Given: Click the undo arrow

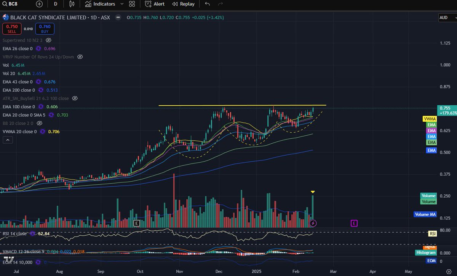Looking at the screenshot, I should click(x=207, y=4).
